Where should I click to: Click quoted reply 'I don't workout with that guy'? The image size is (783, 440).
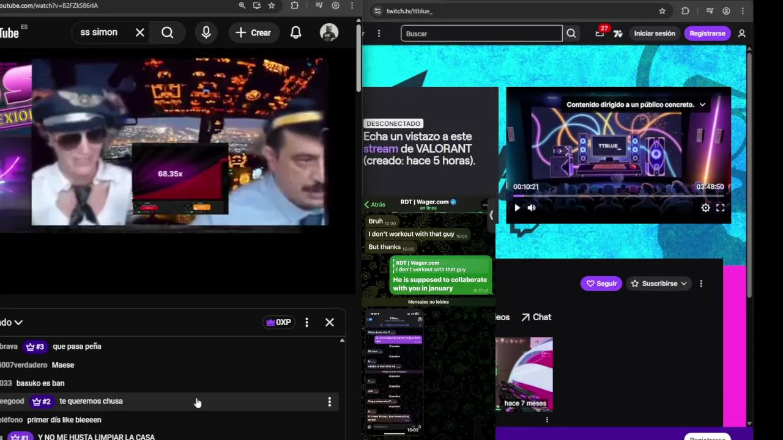[440, 266]
